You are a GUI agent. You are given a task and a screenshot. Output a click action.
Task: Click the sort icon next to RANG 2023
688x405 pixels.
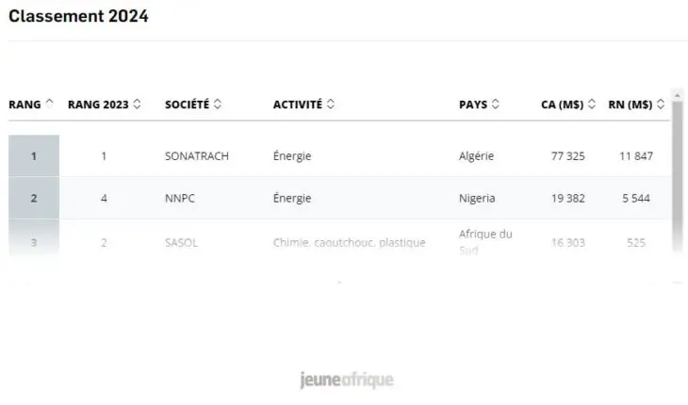coord(138,105)
